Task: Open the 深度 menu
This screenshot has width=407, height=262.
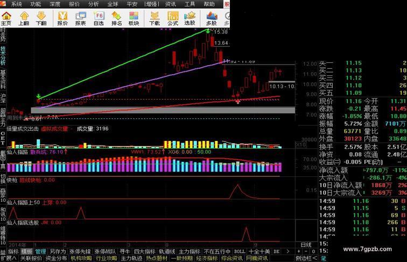Action: [x=55, y=4]
